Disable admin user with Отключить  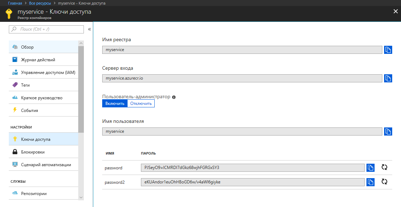point(141,103)
